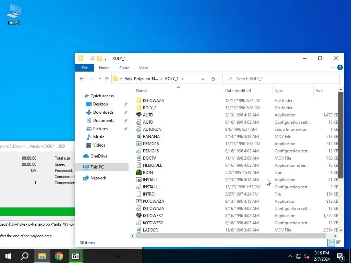Select Pictures in the navigation pane
Viewport: 351px width, 263px height.
coord(100,129)
